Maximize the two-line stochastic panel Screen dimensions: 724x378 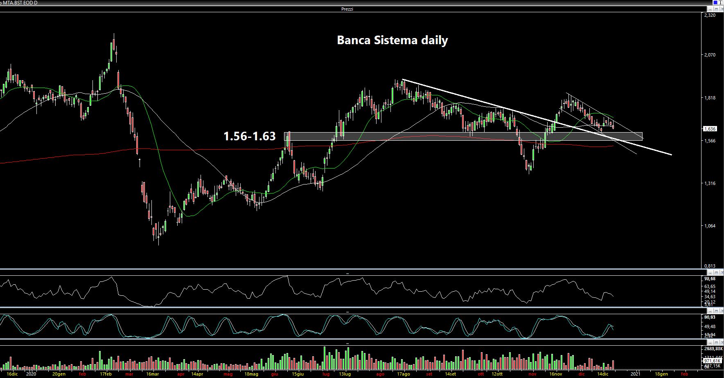716,311
